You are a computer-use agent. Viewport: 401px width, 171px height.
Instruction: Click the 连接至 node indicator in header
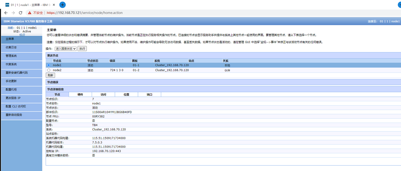coord(384,21)
